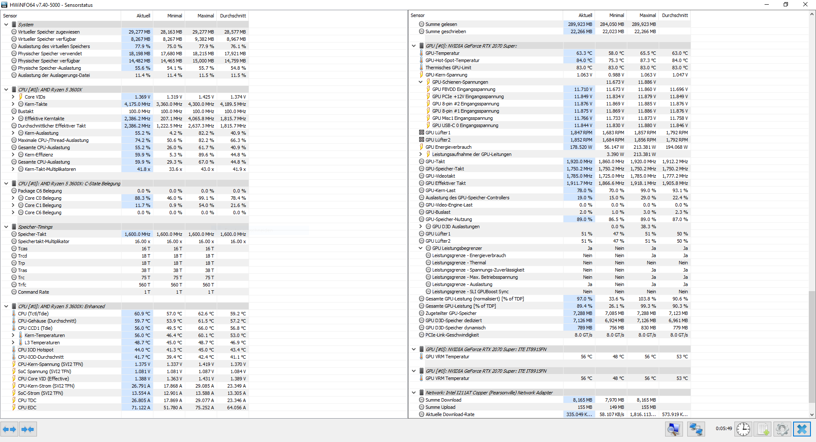Click the thermometer icon beside GPU-Temperatur
Image resolution: width=816 pixels, height=442 pixels.
pyautogui.click(x=422, y=53)
